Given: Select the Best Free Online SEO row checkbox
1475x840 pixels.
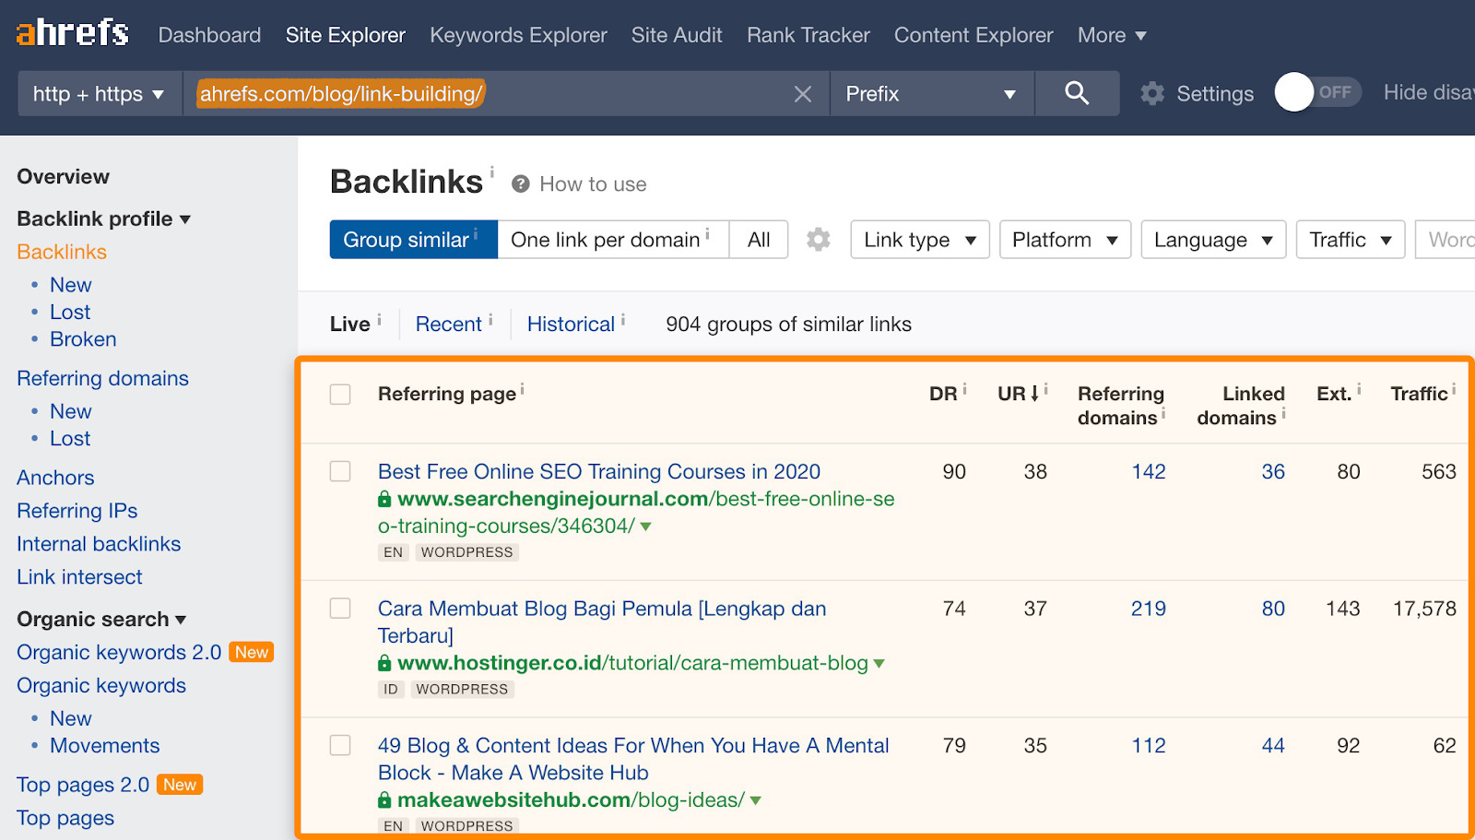Looking at the screenshot, I should click(340, 471).
